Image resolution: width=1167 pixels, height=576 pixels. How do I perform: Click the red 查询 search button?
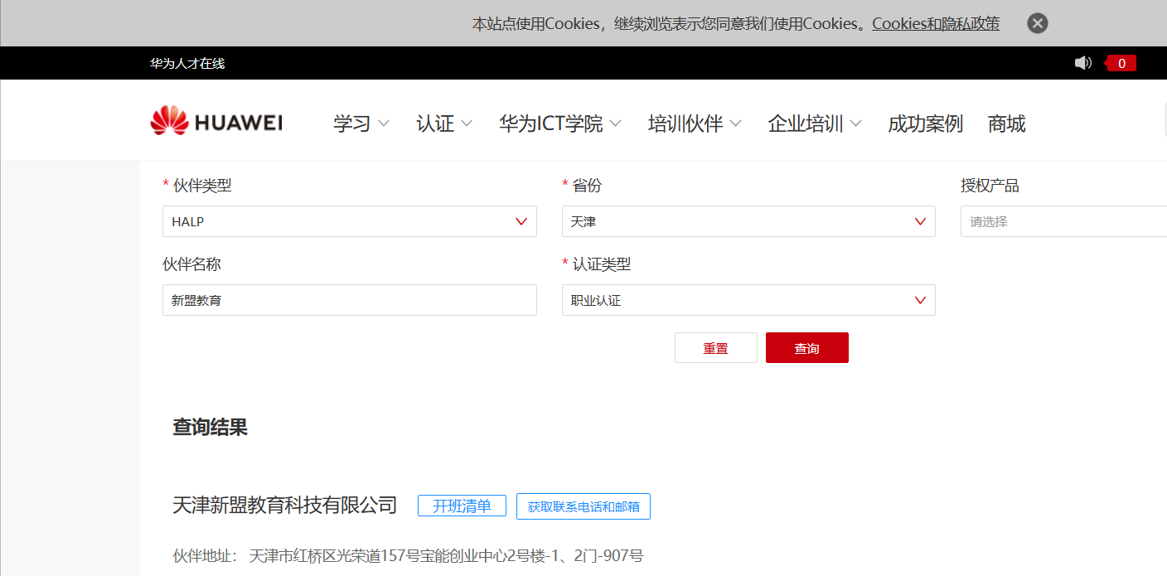806,347
